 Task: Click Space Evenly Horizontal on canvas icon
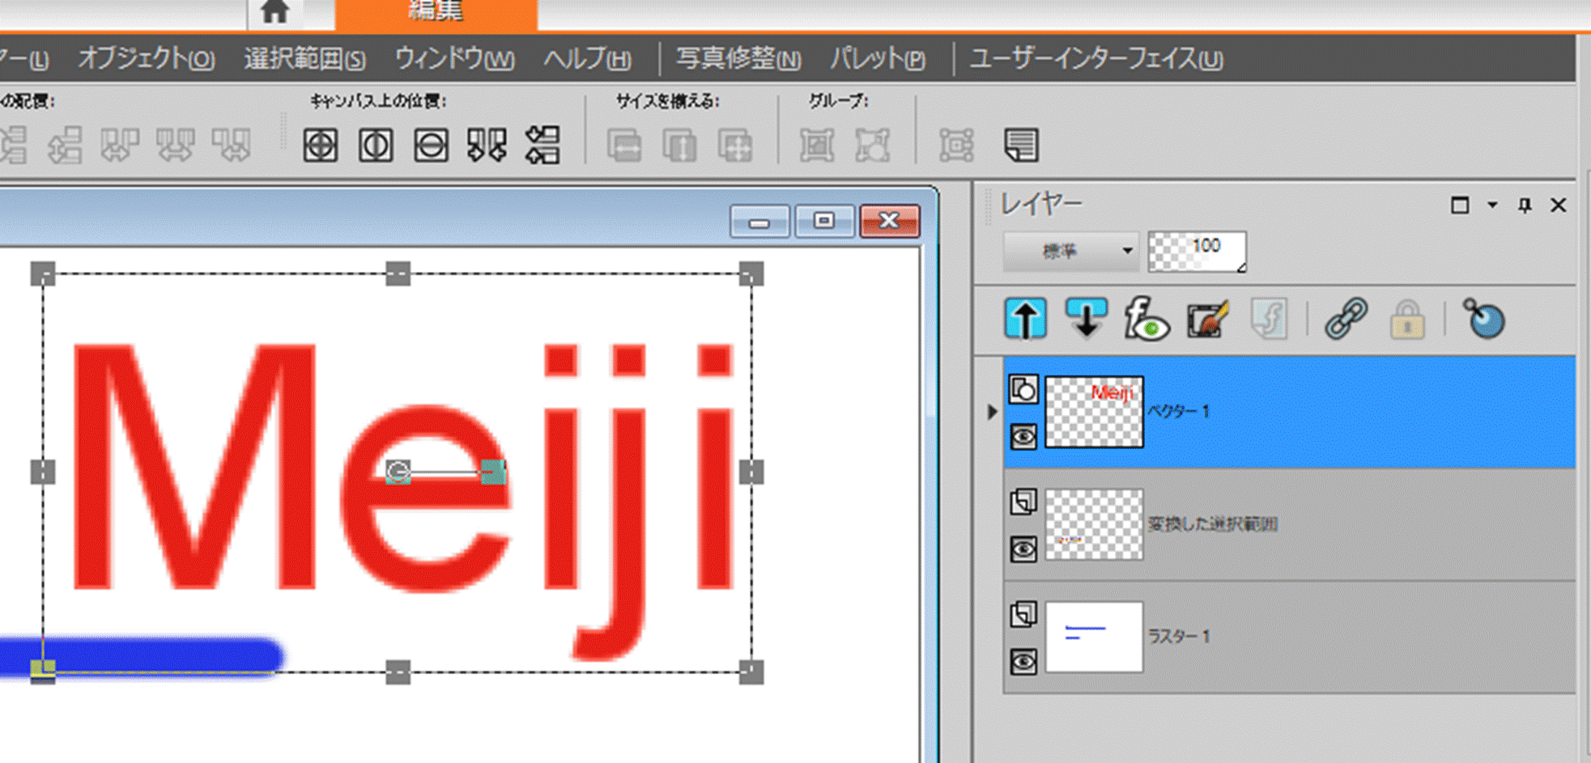(487, 146)
